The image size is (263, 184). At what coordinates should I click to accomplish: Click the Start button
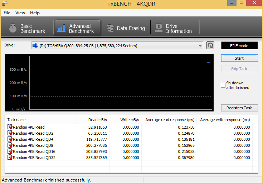[239, 58]
